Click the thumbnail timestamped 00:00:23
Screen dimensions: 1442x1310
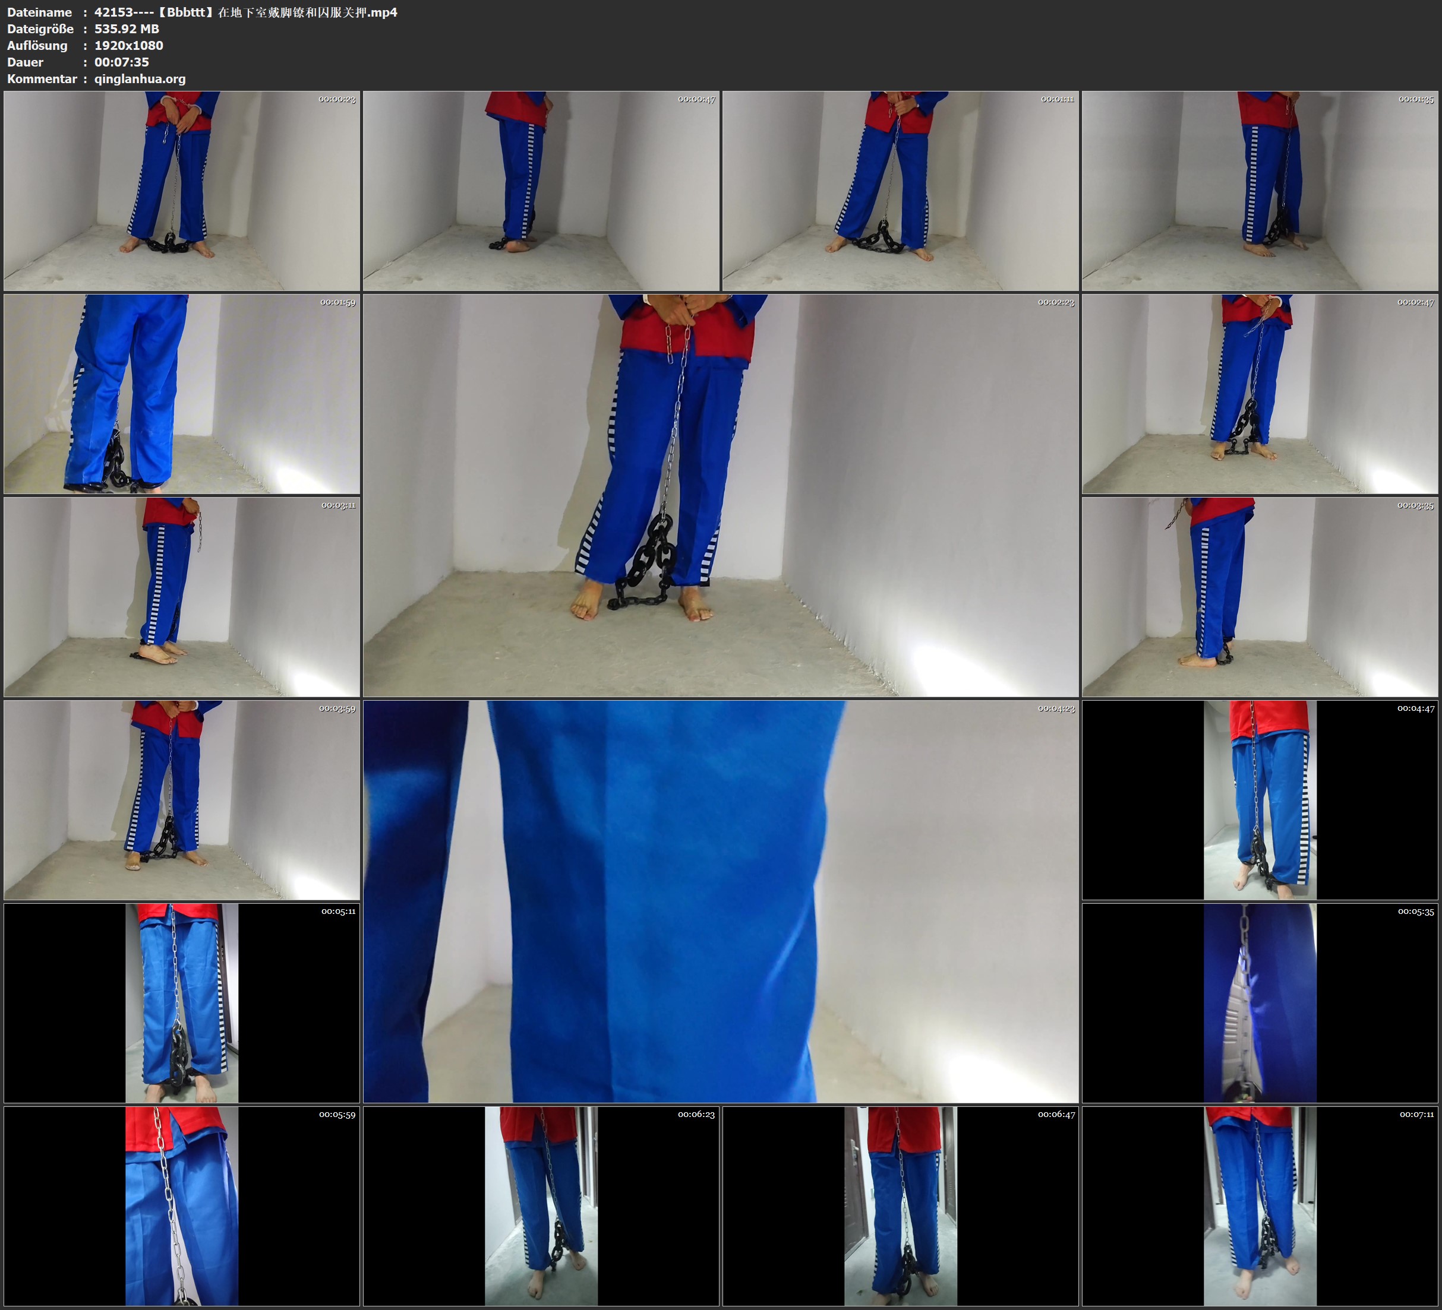click(x=182, y=191)
